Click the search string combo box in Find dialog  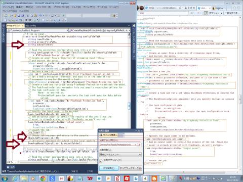point(118,145)
